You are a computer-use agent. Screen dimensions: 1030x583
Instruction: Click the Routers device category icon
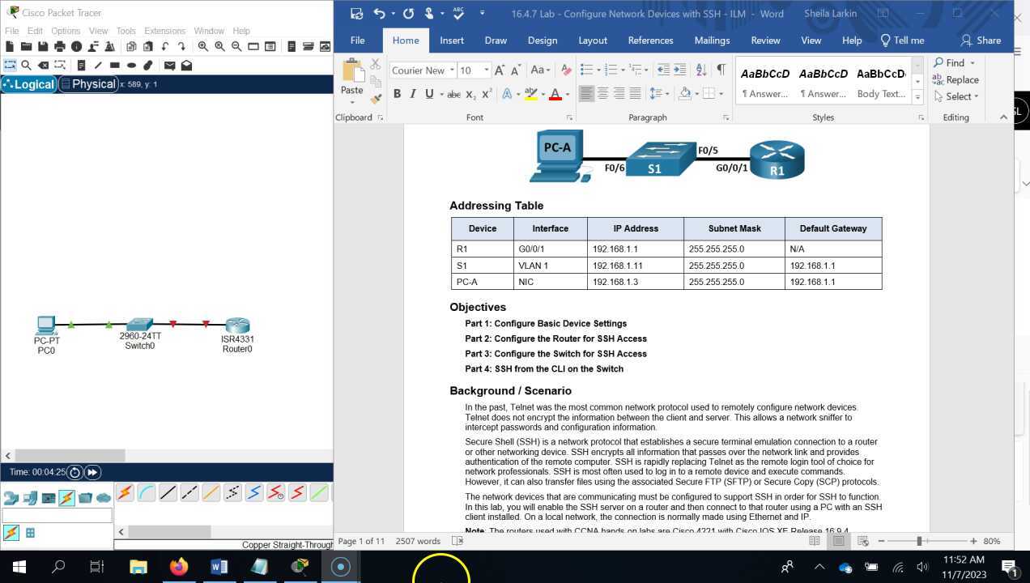(x=11, y=497)
